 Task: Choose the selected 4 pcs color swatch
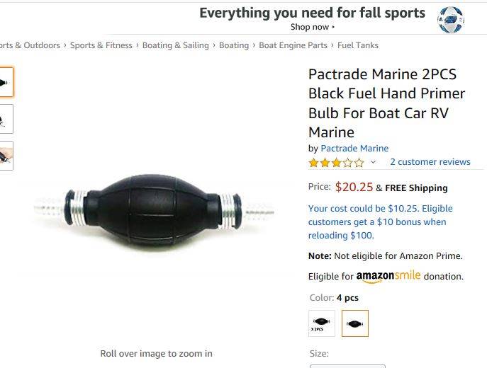pyautogui.click(x=355, y=323)
